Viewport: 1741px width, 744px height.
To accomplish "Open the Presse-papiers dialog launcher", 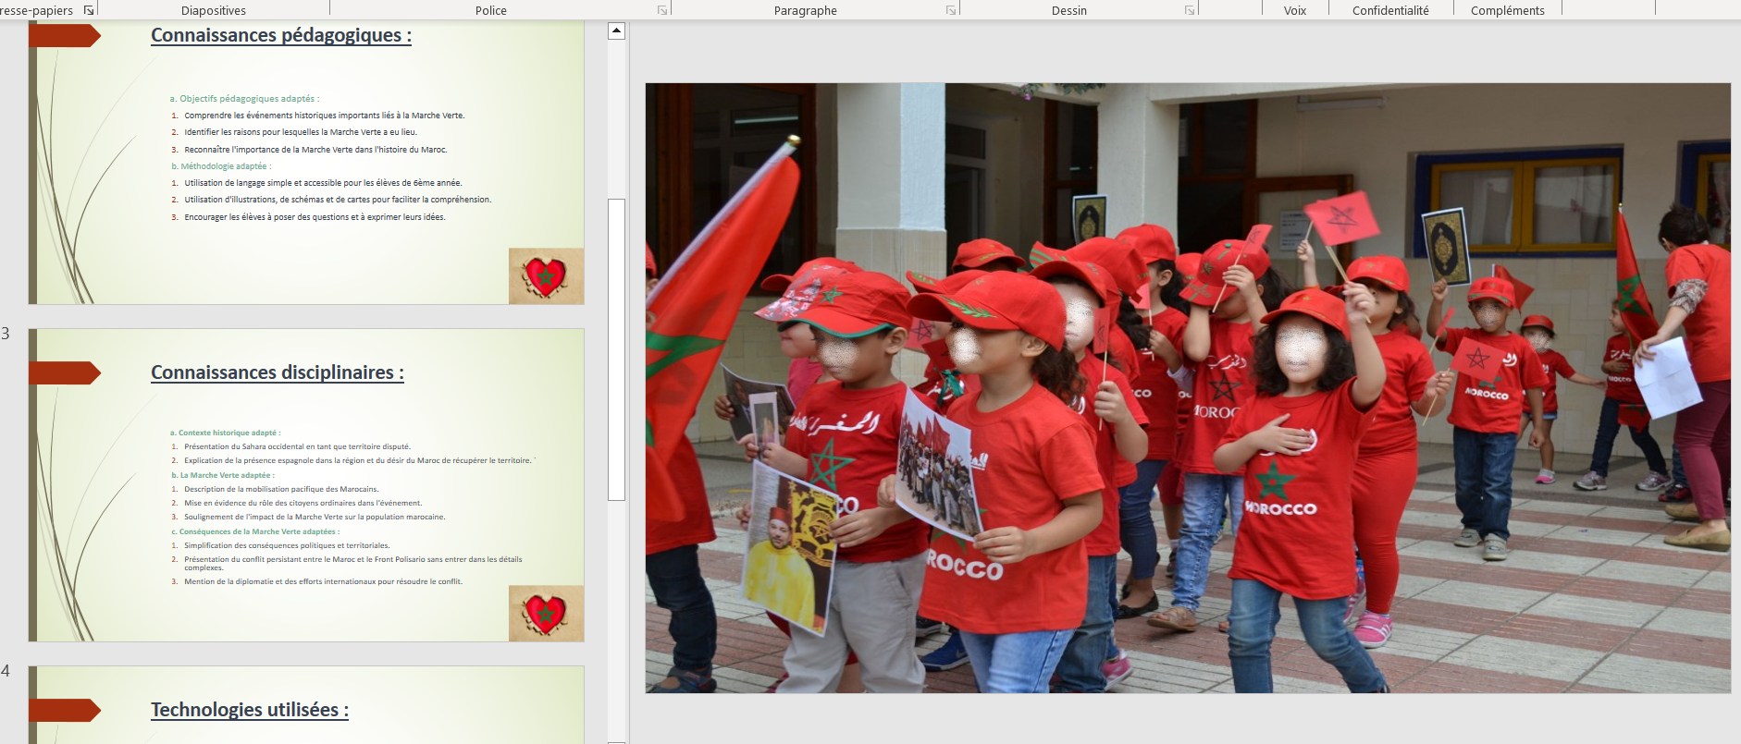I will [x=89, y=10].
